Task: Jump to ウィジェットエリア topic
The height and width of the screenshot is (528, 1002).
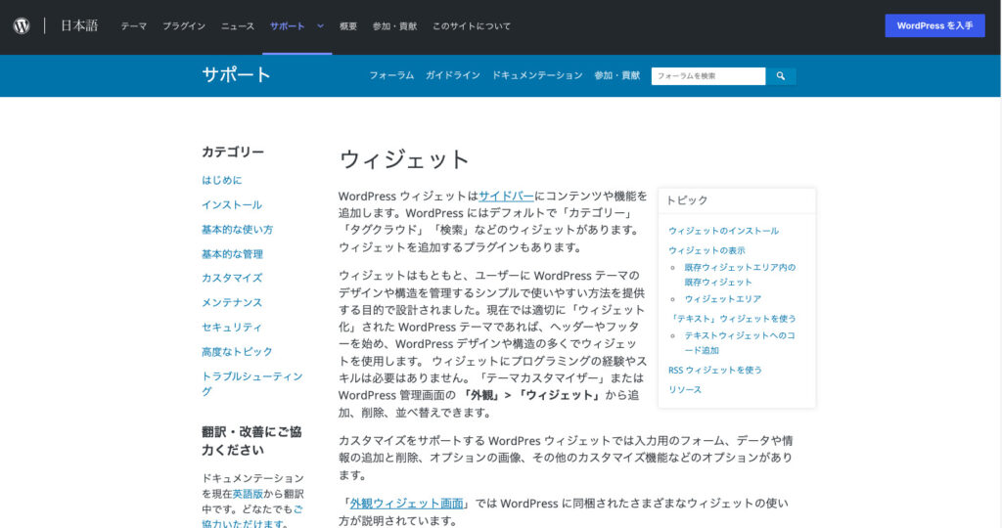Action: tap(723, 299)
